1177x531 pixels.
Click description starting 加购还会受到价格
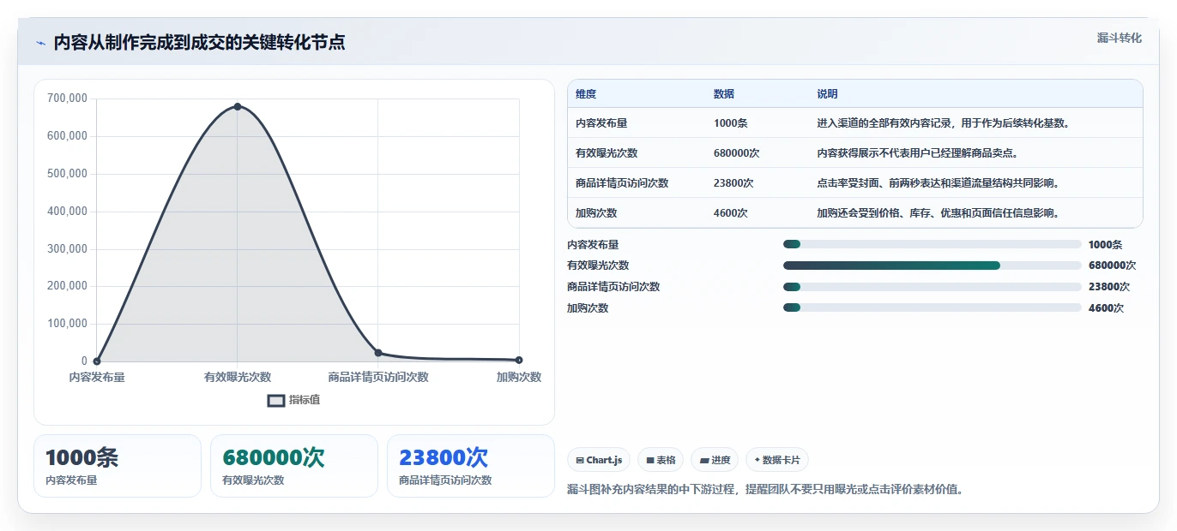(939, 213)
